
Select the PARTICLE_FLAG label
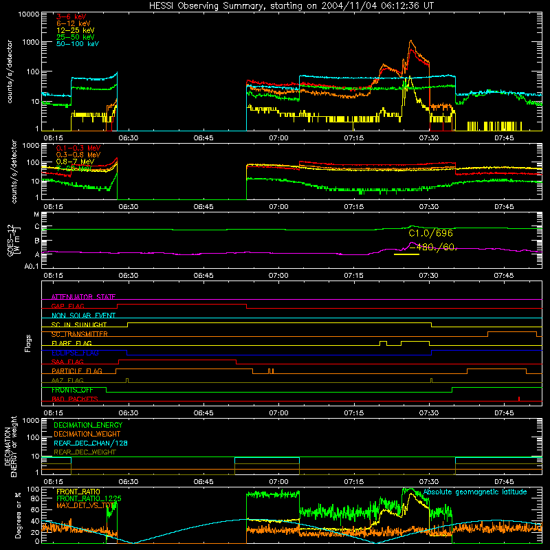pos(77,371)
